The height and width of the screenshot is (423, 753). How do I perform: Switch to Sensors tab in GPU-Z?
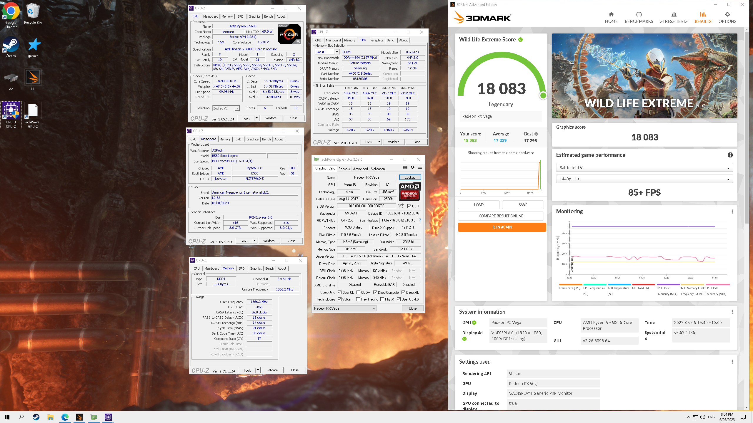(344, 169)
